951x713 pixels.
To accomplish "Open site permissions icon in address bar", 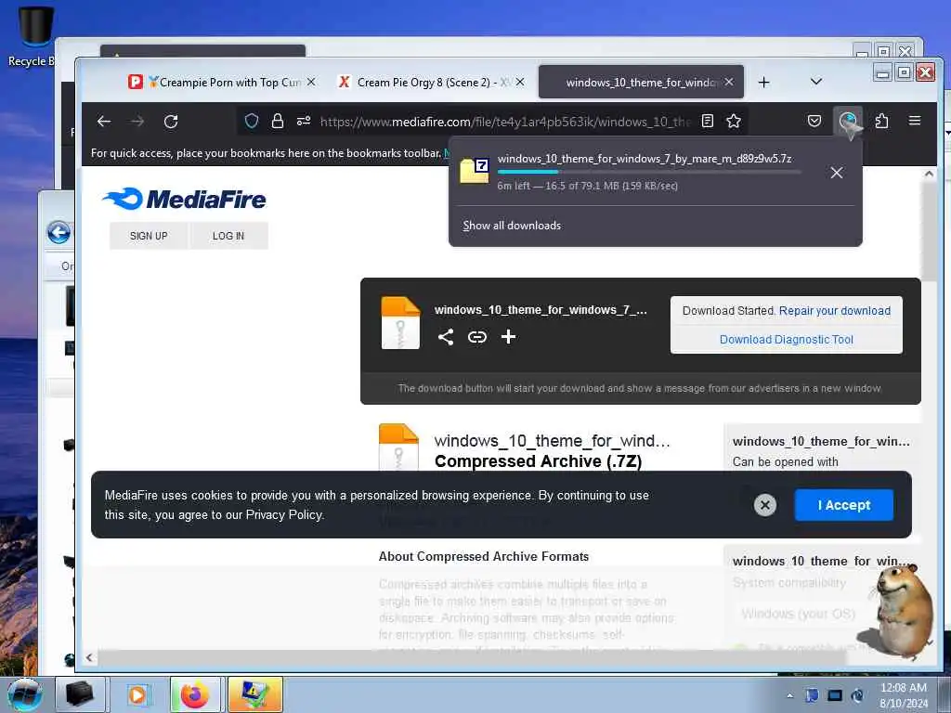I will [x=304, y=122].
